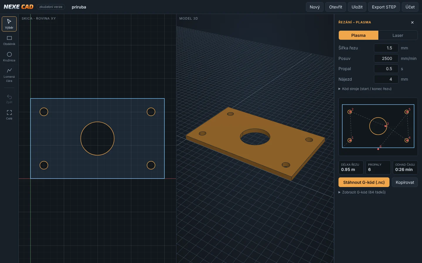Expand Kód stroje (start / konec řezu)

[365, 89]
